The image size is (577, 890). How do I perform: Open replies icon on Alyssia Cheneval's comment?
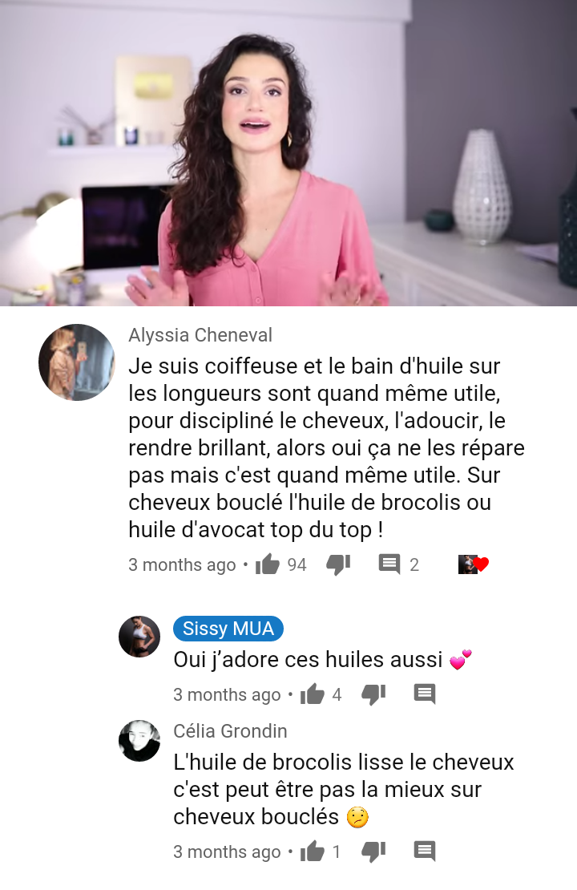pyautogui.click(x=389, y=564)
